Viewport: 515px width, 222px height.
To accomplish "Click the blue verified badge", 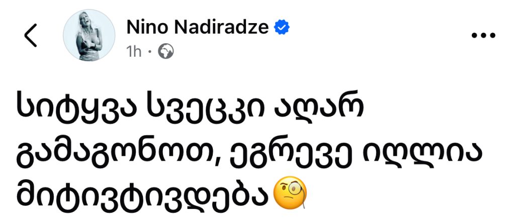I will (281, 28).
